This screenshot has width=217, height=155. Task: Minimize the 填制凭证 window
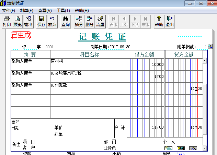pos(190,3)
